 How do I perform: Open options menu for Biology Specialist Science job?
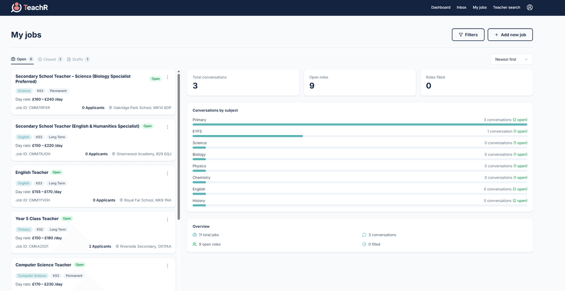tap(168, 78)
